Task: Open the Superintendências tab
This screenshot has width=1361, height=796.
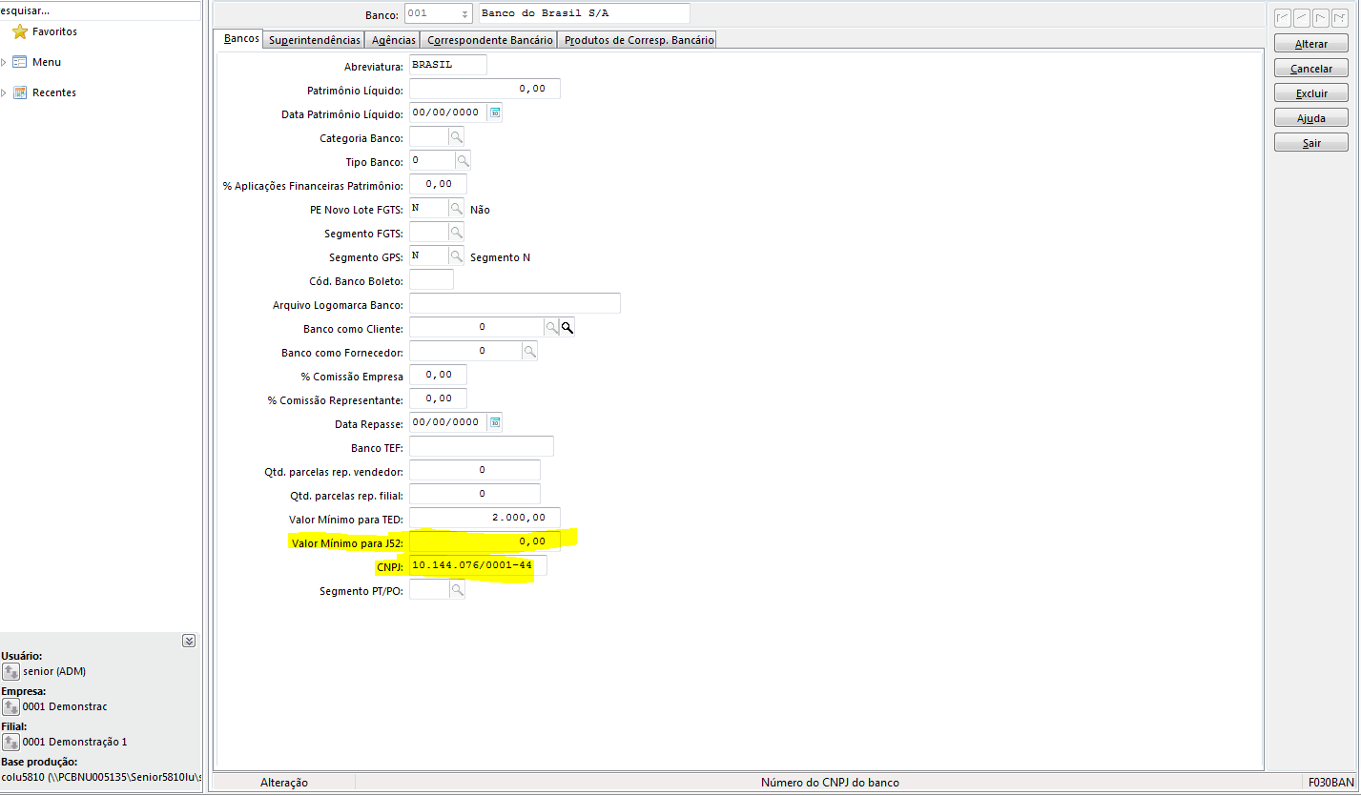Action: 314,40
